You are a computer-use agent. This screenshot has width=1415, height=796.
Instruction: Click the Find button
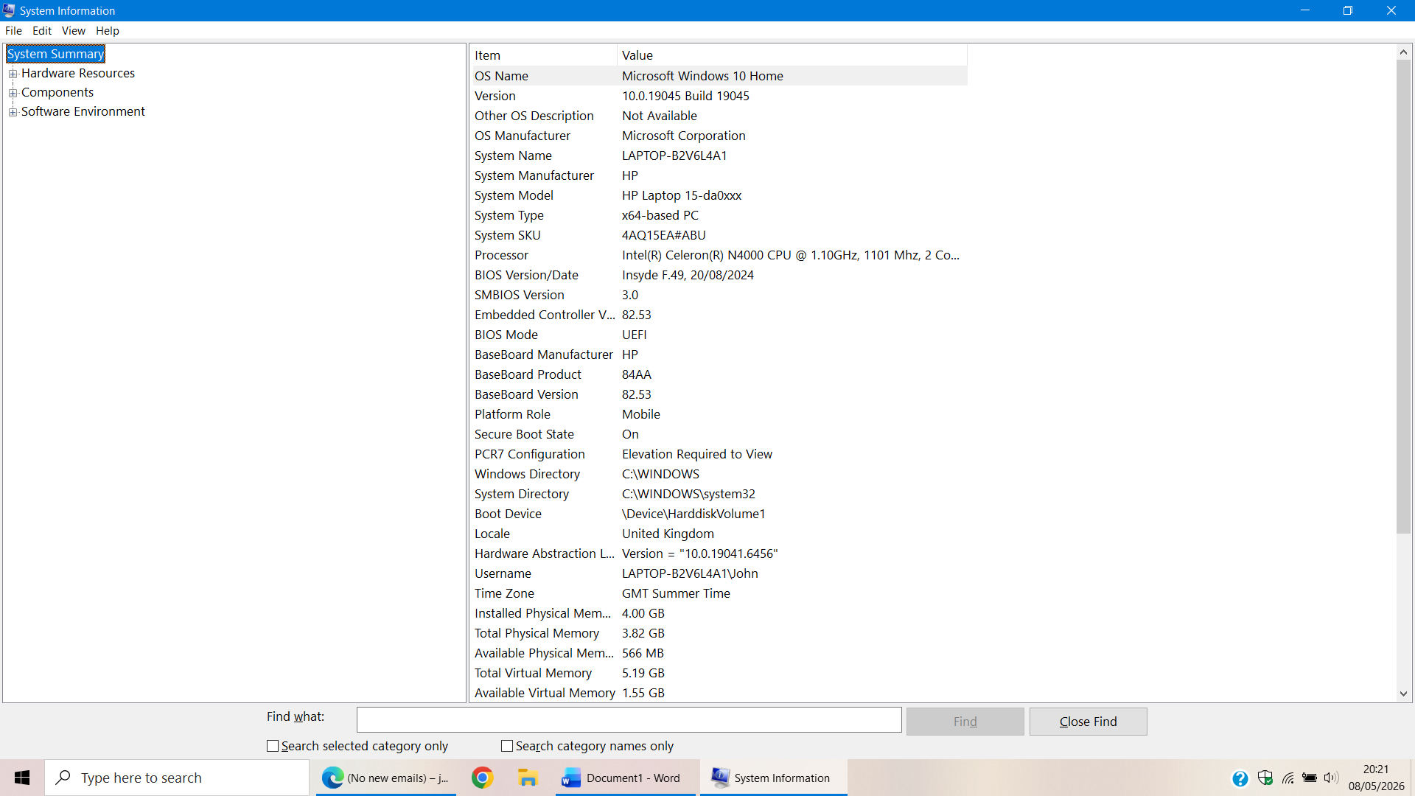pos(965,722)
